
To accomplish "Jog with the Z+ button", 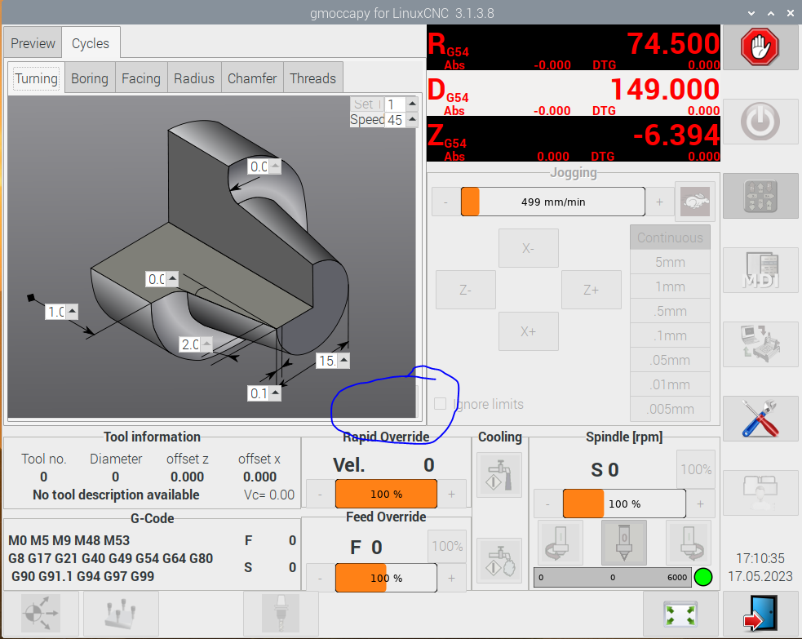I will point(592,290).
